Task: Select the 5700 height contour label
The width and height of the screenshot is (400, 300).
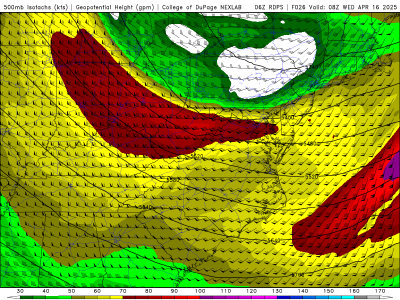Action: (298, 275)
